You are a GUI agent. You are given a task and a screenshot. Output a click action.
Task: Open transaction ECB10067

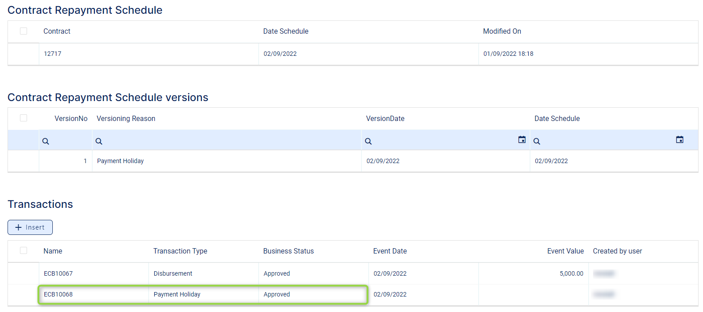coord(58,273)
